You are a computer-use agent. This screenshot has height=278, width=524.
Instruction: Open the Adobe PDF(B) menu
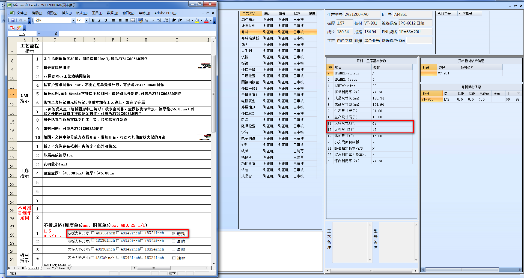165,13
